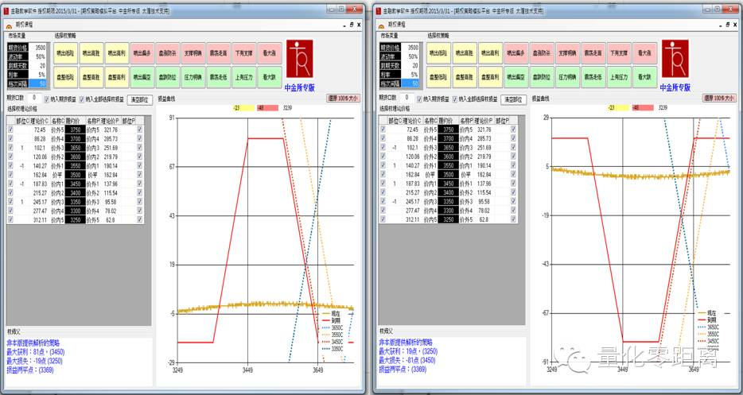Click 损益两平点 line in right window notes

[x=403, y=370]
